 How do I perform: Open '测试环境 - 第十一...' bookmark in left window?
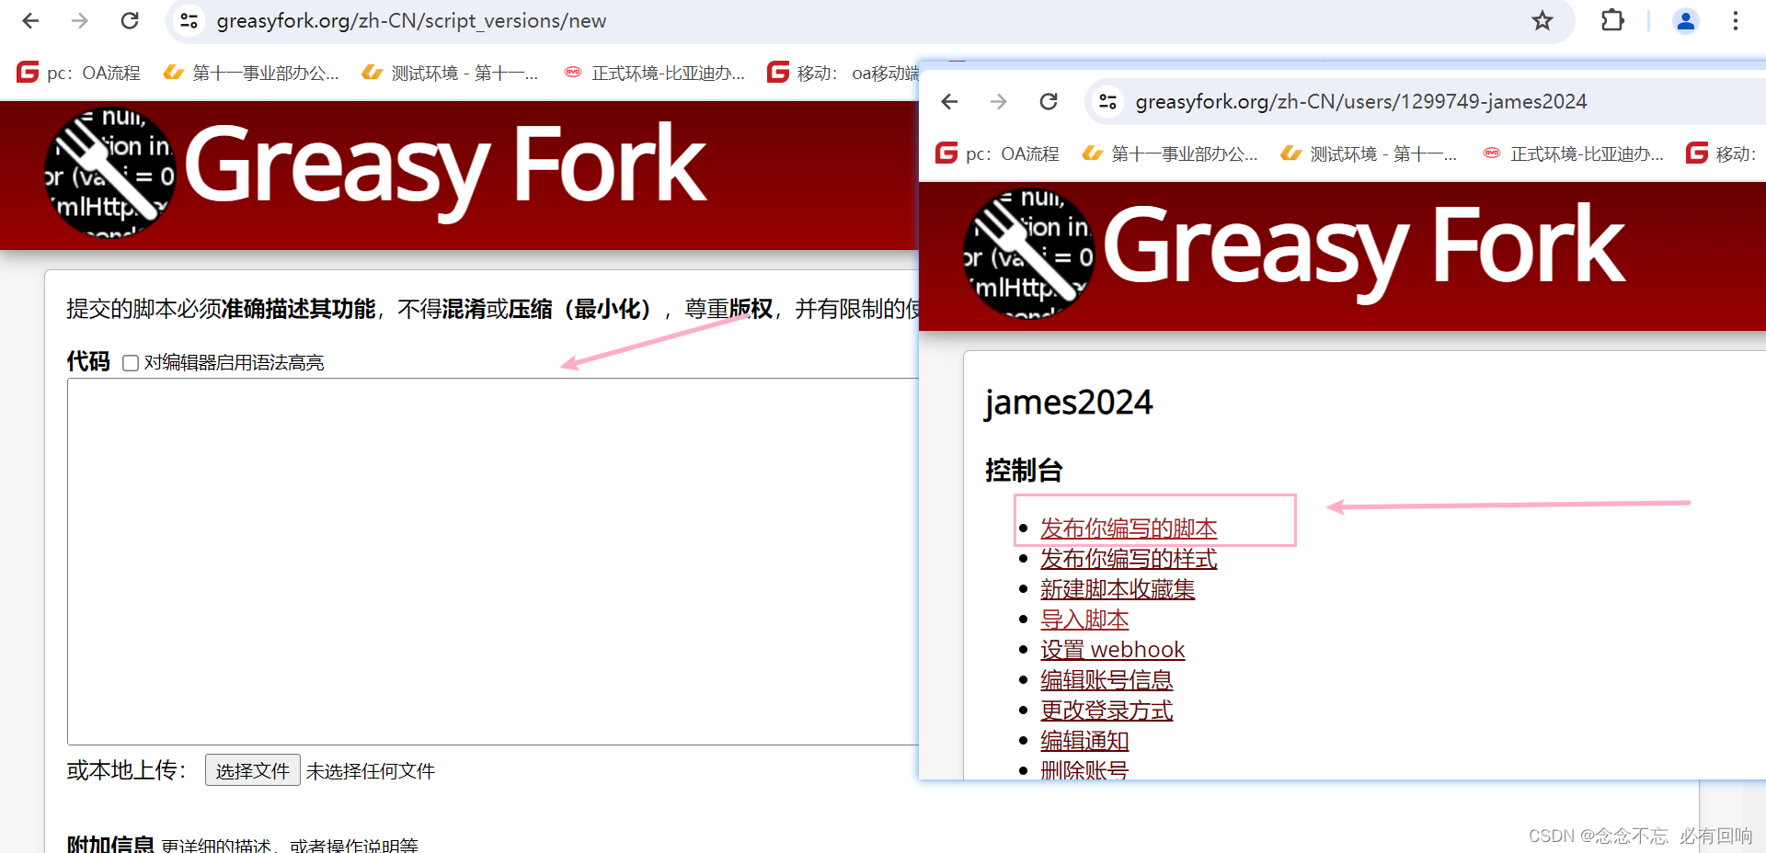pyautogui.click(x=450, y=73)
